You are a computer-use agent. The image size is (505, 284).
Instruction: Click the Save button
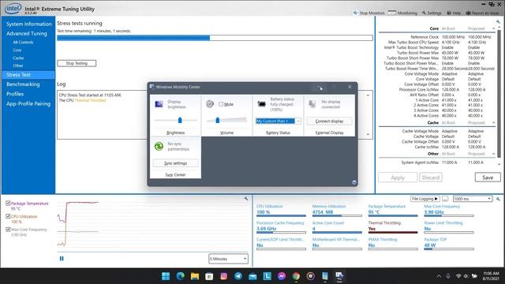(x=488, y=177)
